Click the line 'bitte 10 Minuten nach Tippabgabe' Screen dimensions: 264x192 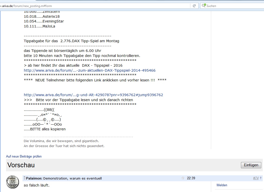point(82,55)
